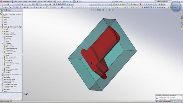Open the SolidCAM menu
This screenshot has height=103, width=183.
(40, 2)
